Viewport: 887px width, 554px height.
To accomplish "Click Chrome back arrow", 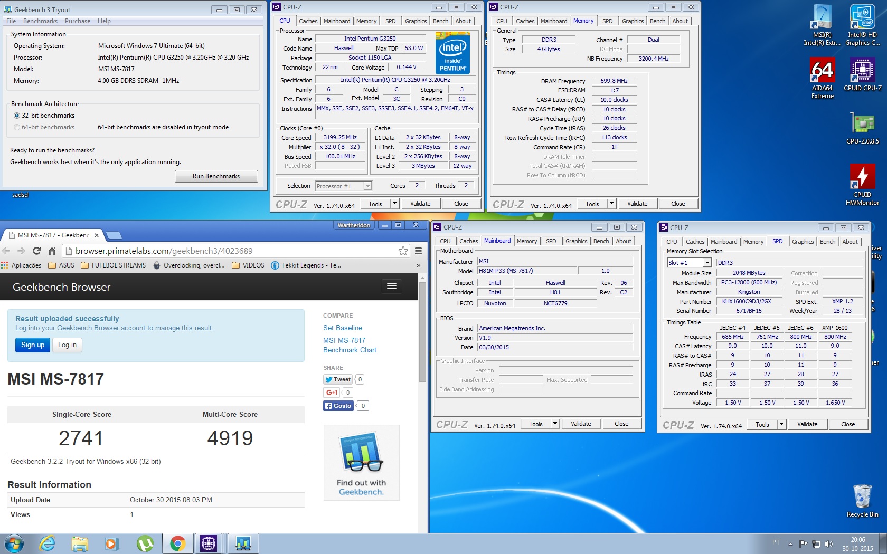I will [7, 251].
